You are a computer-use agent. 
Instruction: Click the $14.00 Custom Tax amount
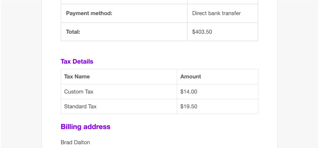[x=189, y=92]
